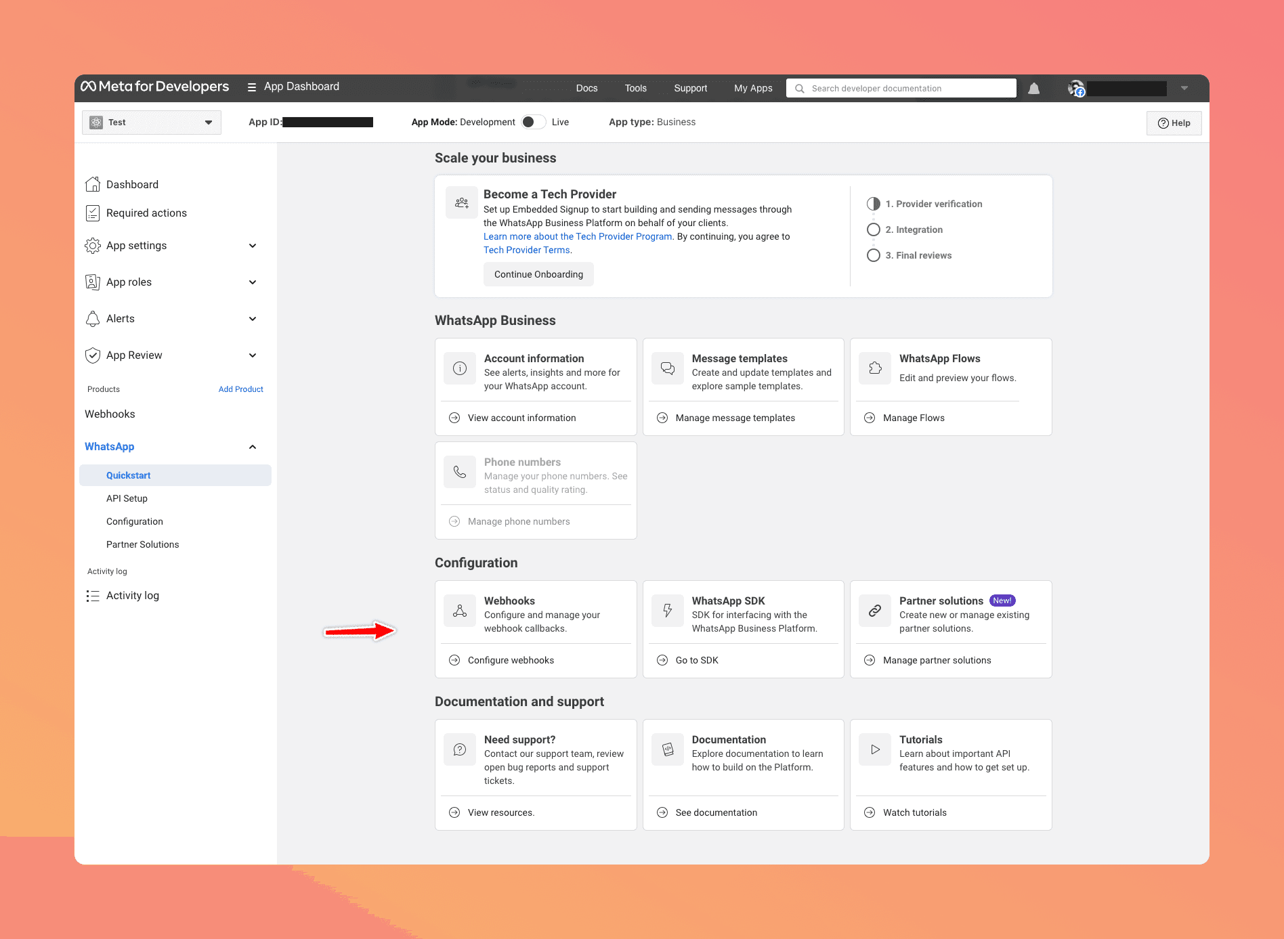The width and height of the screenshot is (1284, 939).
Task: Toggle App Mode from Development to Live
Action: coord(534,122)
